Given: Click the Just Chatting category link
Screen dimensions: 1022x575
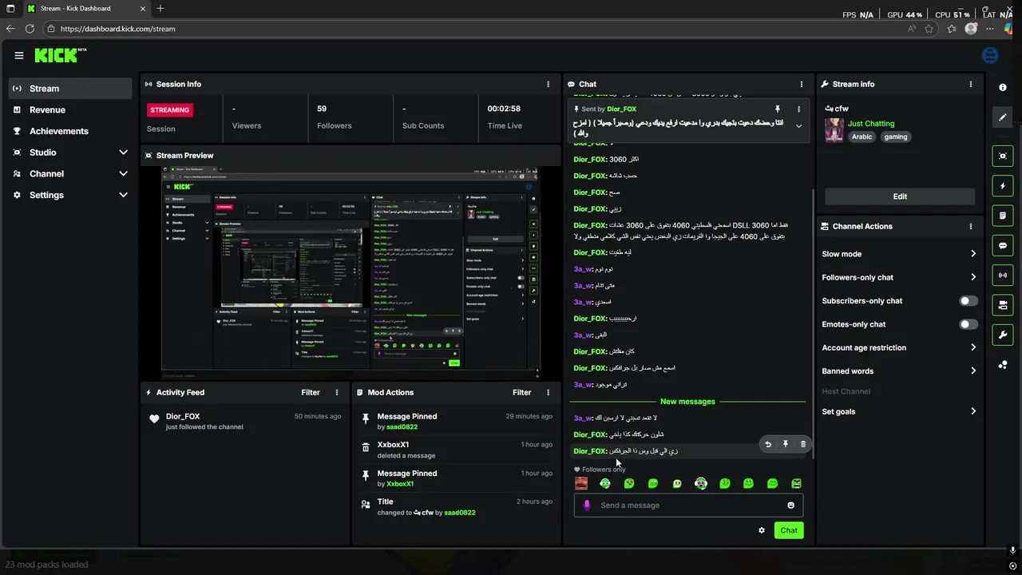Looking at the screenshot, I should [871, 124].
